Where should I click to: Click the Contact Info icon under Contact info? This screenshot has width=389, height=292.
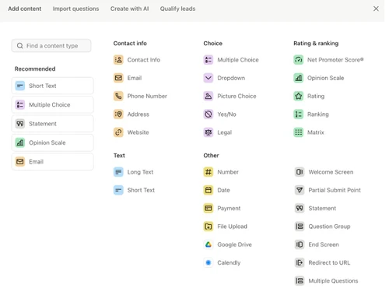click(x=118, y=60)
